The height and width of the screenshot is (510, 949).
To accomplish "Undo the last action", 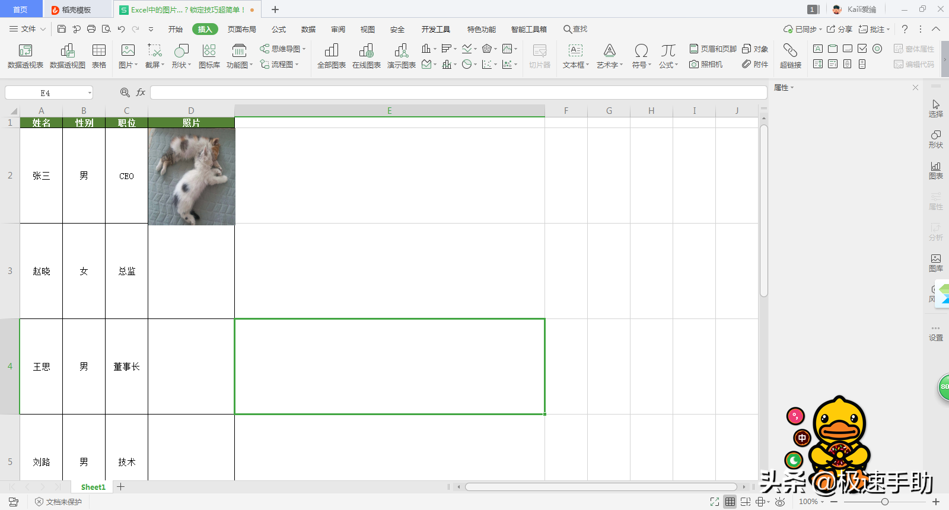I will [x=121, y=29].
